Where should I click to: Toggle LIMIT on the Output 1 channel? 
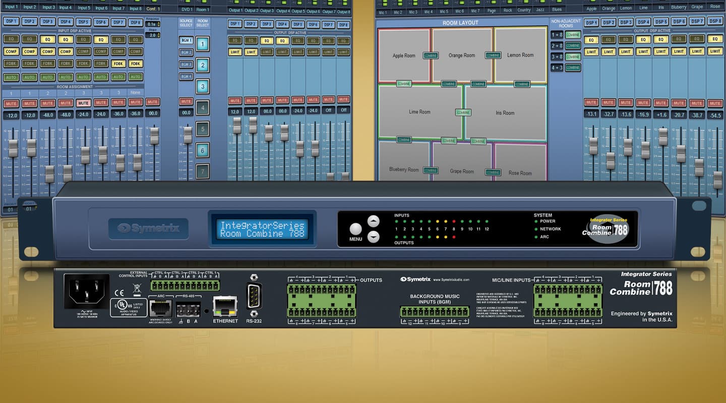(235, 52)
